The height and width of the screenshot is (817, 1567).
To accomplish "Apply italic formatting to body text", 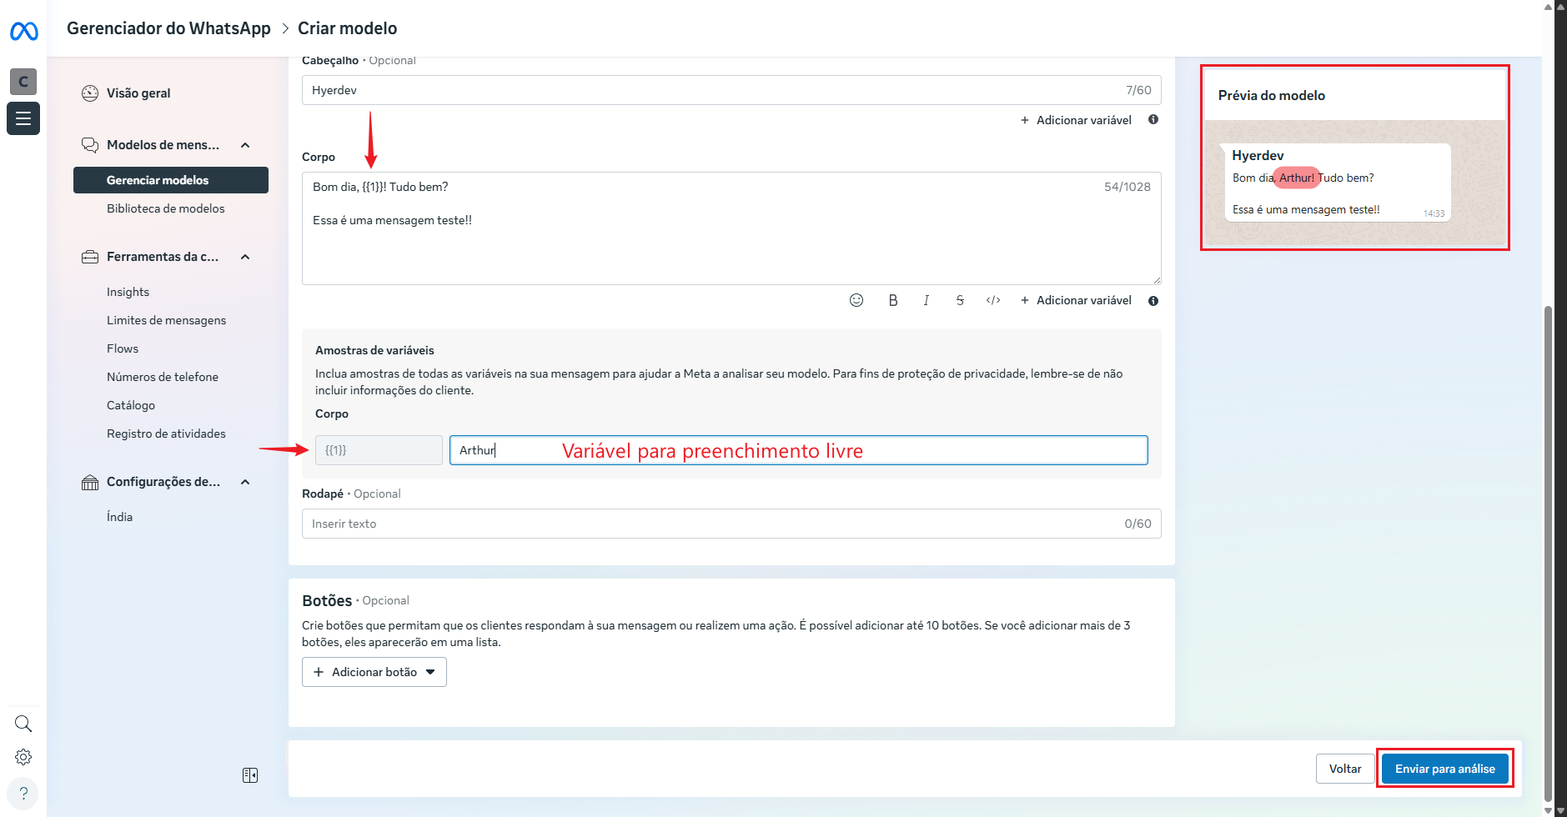I will pyautogui.click(x=926, y=300).
